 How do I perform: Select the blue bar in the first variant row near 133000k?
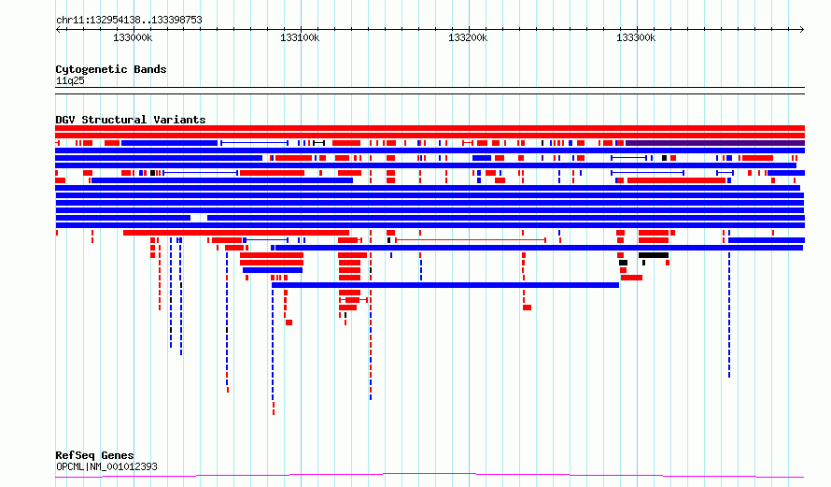pos(170,143)
